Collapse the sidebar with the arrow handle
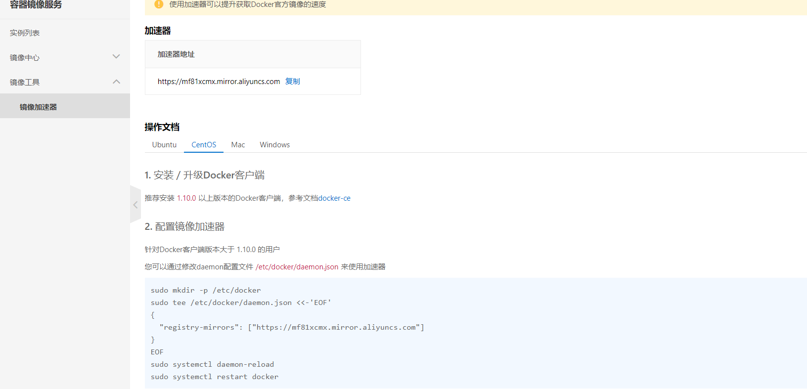The height and width of the screenshot is (389, 807). coord(135,205)
